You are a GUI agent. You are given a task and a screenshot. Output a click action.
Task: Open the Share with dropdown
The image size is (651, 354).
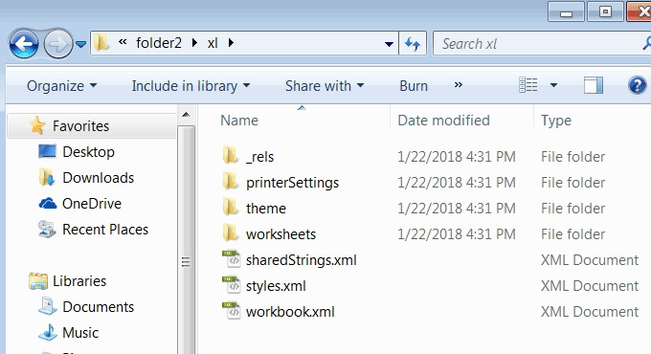[x=325, y=86]
